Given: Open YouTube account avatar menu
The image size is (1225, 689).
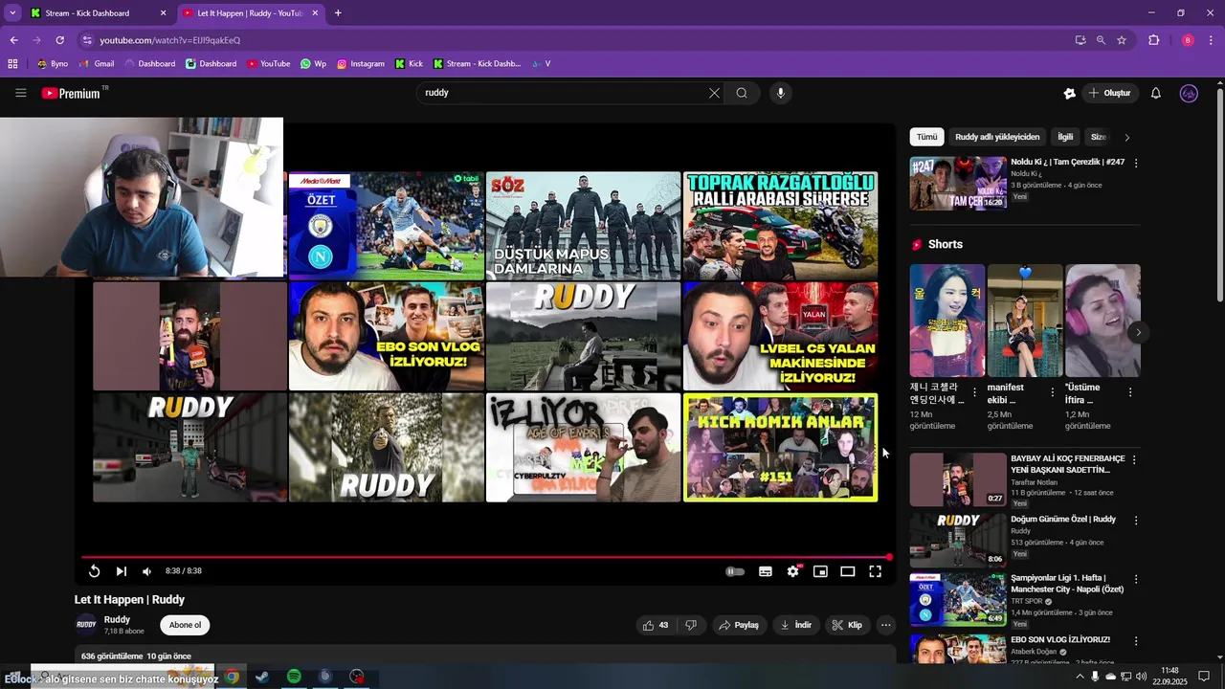Looking at the screenshot, I should pos(1189,93).
